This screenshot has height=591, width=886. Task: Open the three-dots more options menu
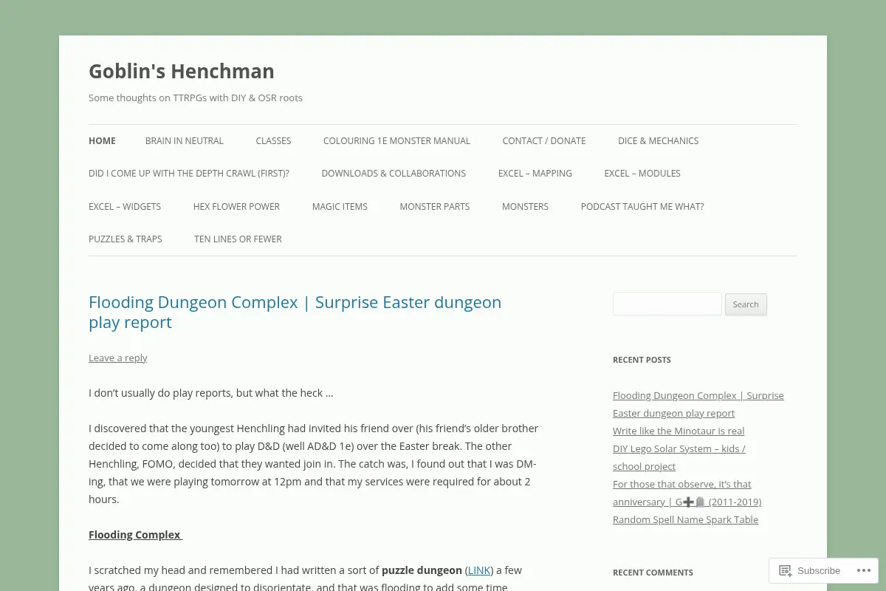(863, 570)
